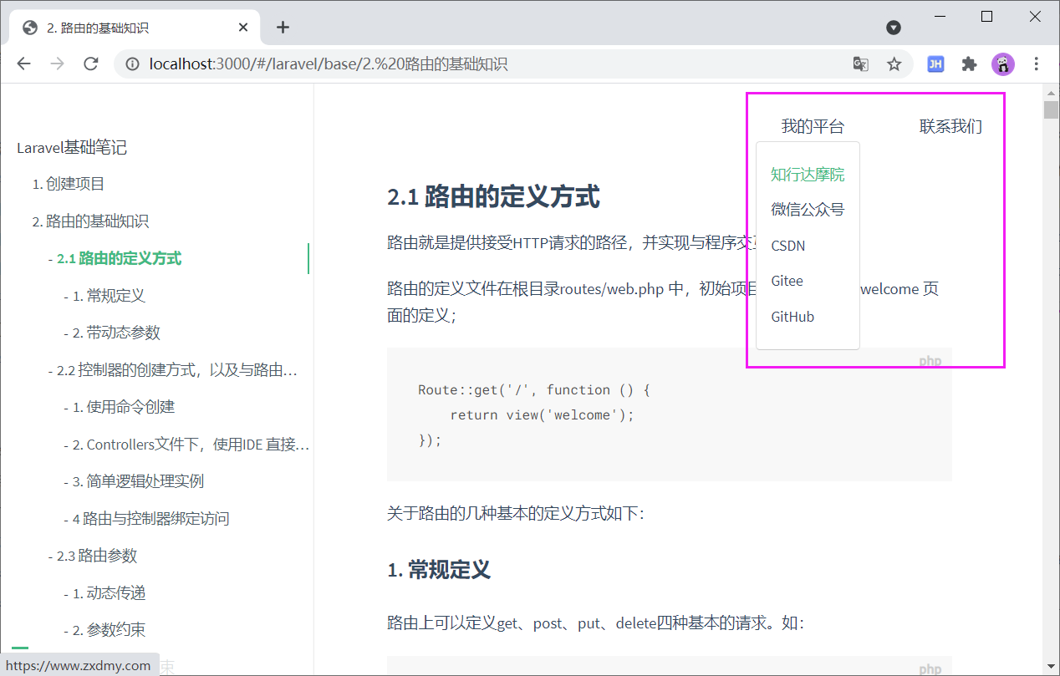Open the Chrome three-dot menu
This screenshot has width=1060, height=676.
point(1036,64)
